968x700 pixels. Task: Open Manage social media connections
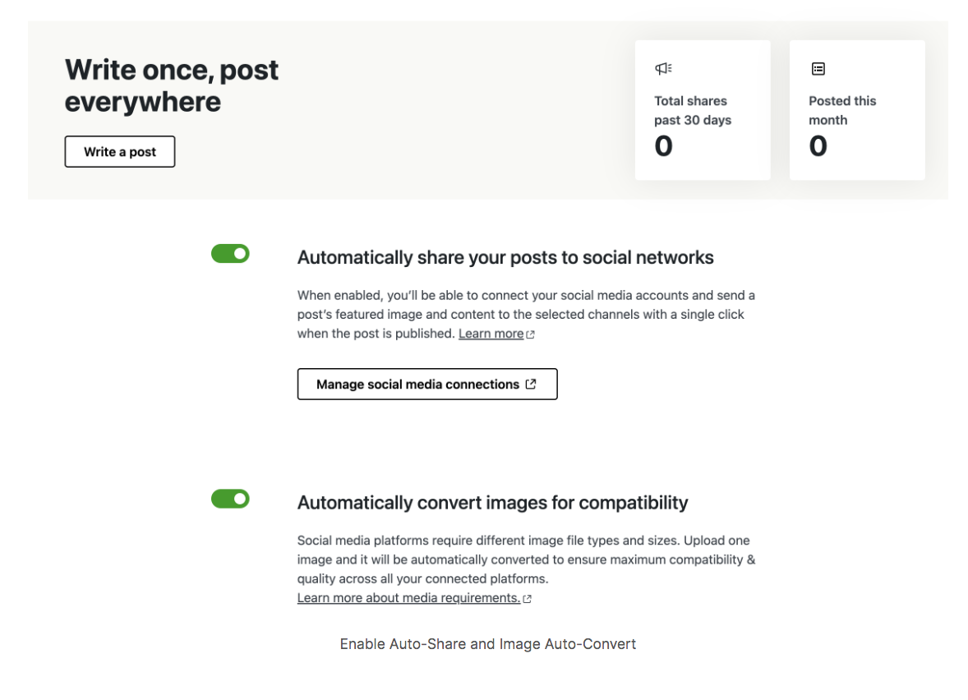426,384
